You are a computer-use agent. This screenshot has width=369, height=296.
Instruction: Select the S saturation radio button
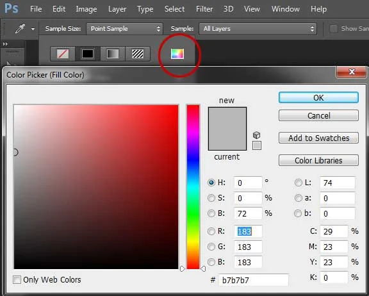(211, 198)
